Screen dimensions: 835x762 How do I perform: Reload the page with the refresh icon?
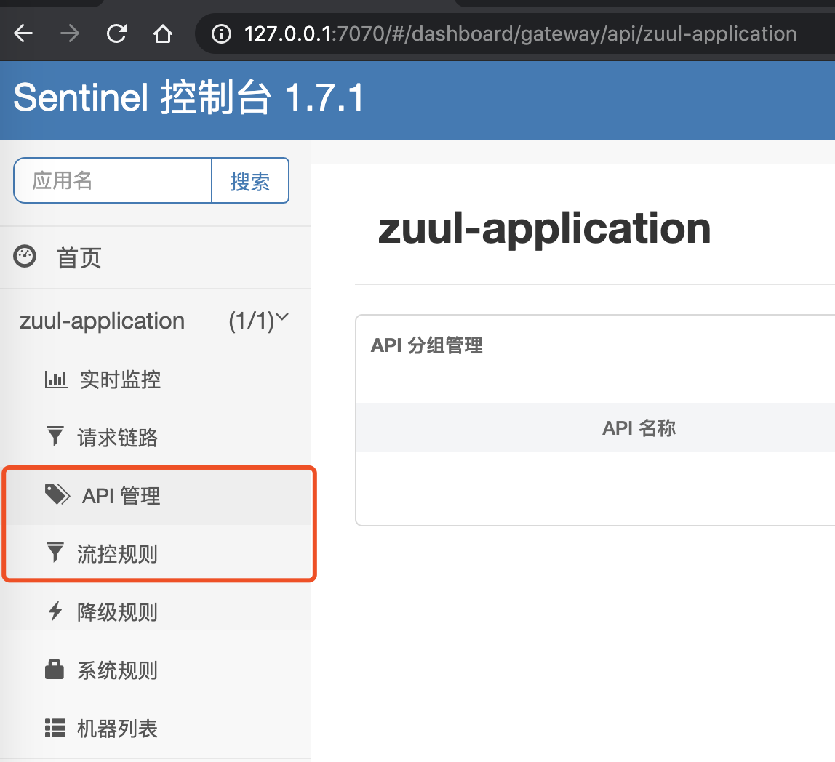116,33
